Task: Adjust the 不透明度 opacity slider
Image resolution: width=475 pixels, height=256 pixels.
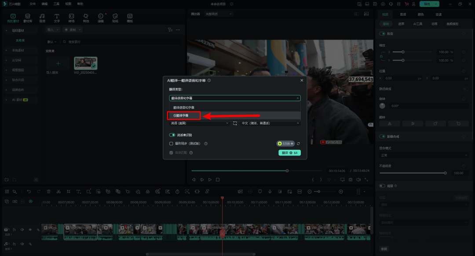Action: (413, 173)
